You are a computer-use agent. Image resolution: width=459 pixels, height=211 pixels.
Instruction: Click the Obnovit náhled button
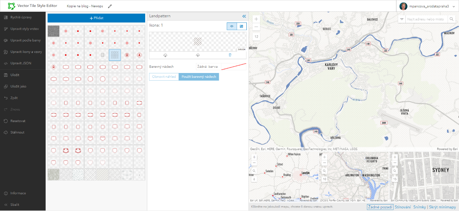(x=164, y=77)
